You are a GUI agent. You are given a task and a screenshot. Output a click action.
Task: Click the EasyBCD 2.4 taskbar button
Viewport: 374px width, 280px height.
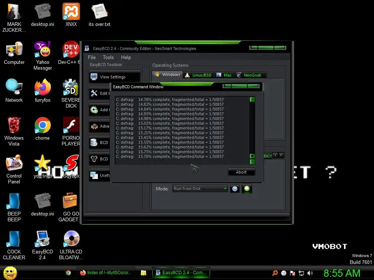click(181, 273)
